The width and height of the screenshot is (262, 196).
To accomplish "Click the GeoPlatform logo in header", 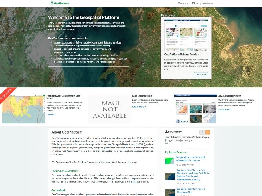I will [60, 3].
